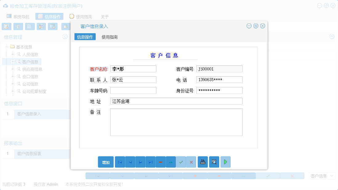The image size is (338, 190).
Task: Open print preview via the magnifier-document icon
Action: tap(214, 162)
